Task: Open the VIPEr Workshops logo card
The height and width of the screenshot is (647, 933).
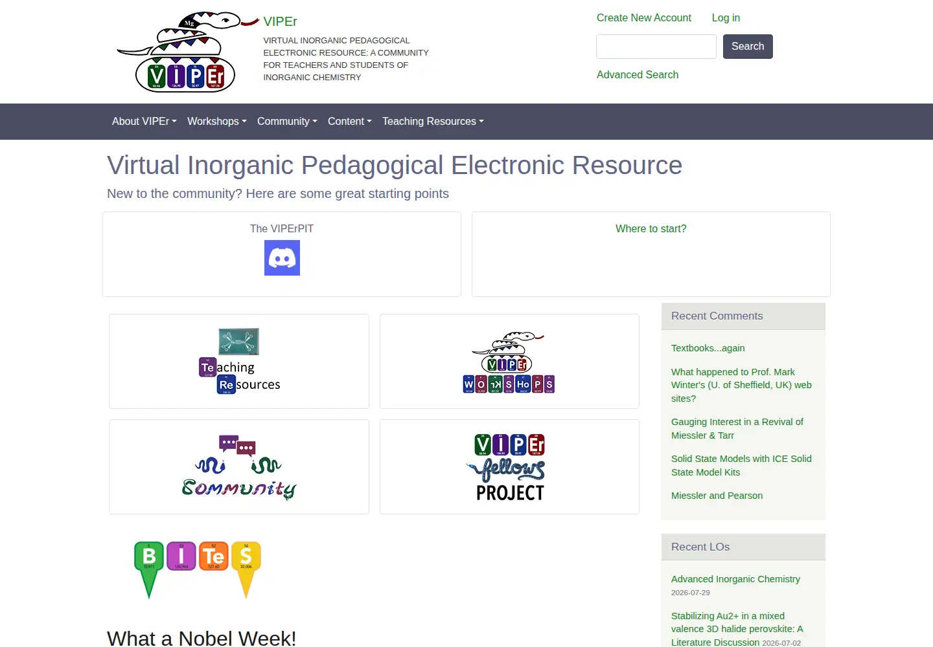Action: (x=509, y=362)
